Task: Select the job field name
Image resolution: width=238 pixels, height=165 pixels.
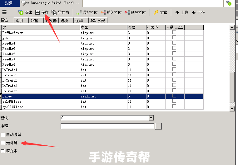Action: coord(5,38)
